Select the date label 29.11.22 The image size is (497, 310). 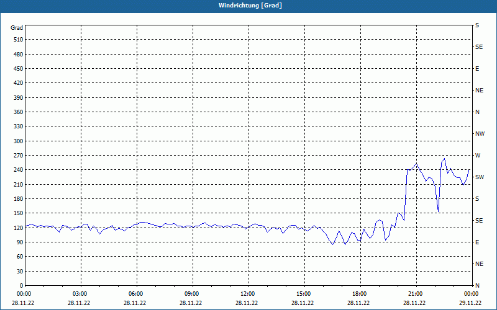point(470,303)
